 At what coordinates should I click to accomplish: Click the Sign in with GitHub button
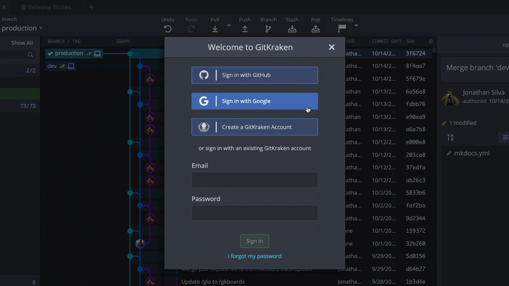(x=254, y=75)
